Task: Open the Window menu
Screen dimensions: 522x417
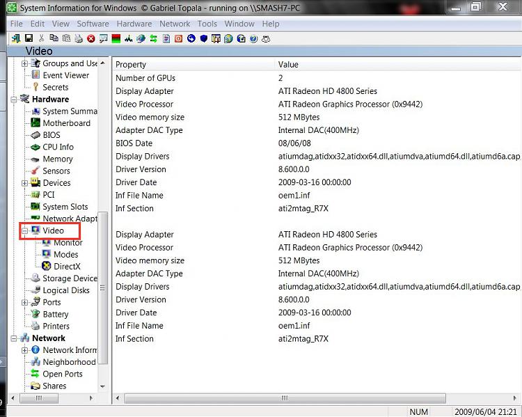Action: [x=239, y=24]
